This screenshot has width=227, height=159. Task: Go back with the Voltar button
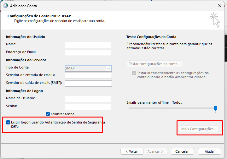click(132, 151)
